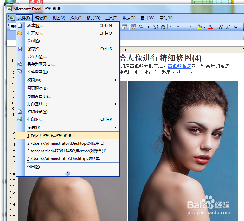Choose 另存为网页(G)... in the File menu
The height and width of the screenshot is (221, 244).
pos(68,64)
